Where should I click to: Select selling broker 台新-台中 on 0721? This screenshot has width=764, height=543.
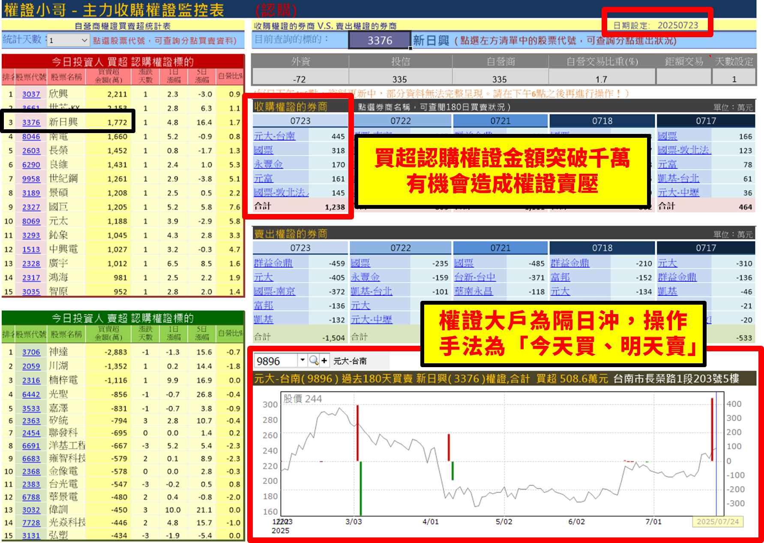[x=475, y=277]
